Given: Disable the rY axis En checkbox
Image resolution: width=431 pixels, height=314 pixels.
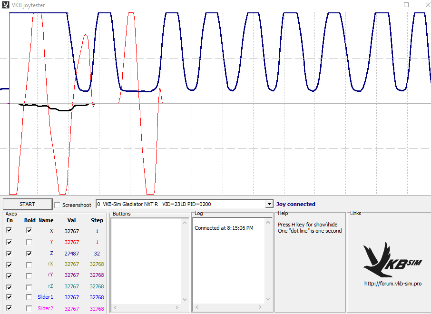Looking at the screenshot, I should point(9,276).
